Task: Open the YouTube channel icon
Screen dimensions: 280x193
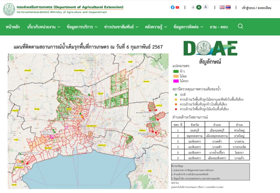Action: click(177, 7)
